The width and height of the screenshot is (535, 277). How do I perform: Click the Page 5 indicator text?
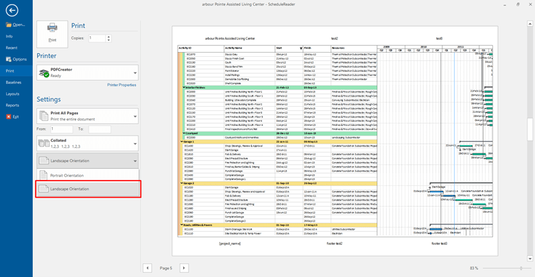click(166, 268)
